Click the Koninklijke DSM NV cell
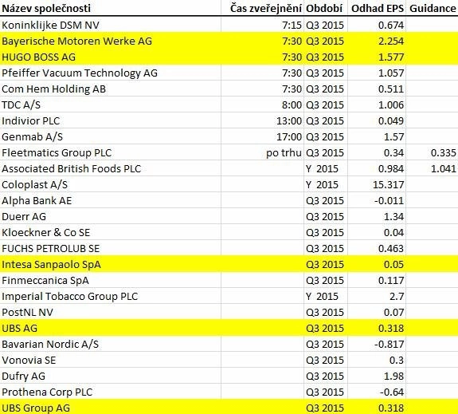This screenshot has width=458, height=414. (111, 25)
